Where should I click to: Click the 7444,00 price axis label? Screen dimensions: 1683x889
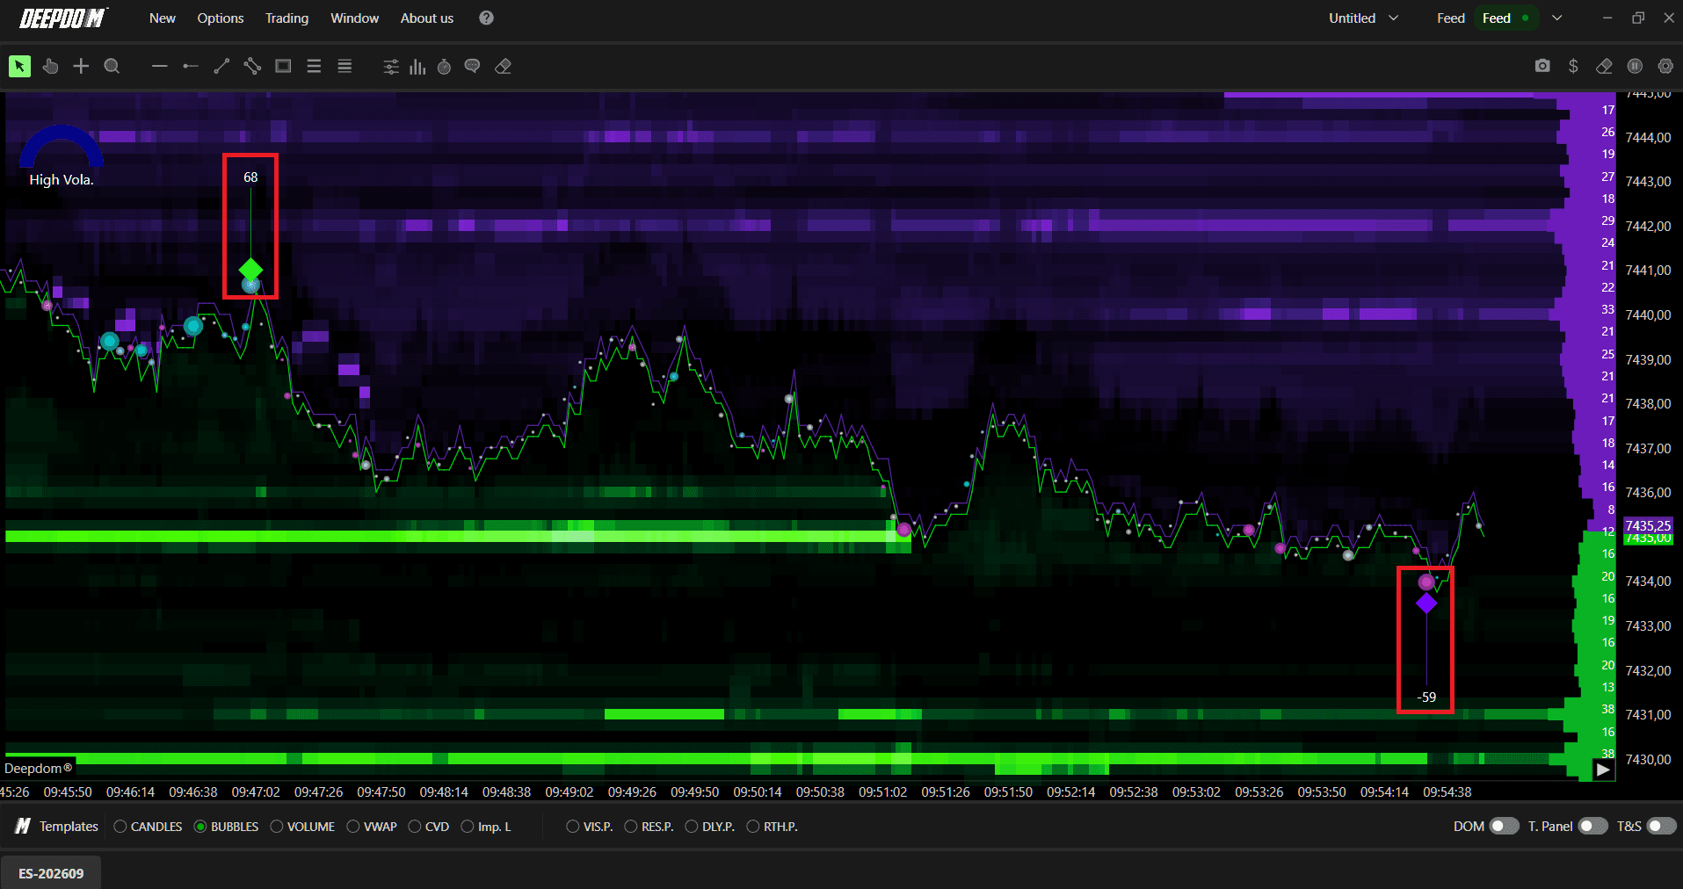[x=1648, y=137]
